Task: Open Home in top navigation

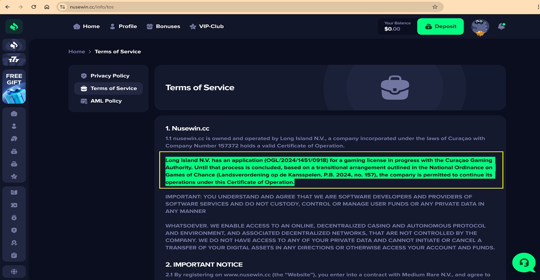Action: pos(86,27)
